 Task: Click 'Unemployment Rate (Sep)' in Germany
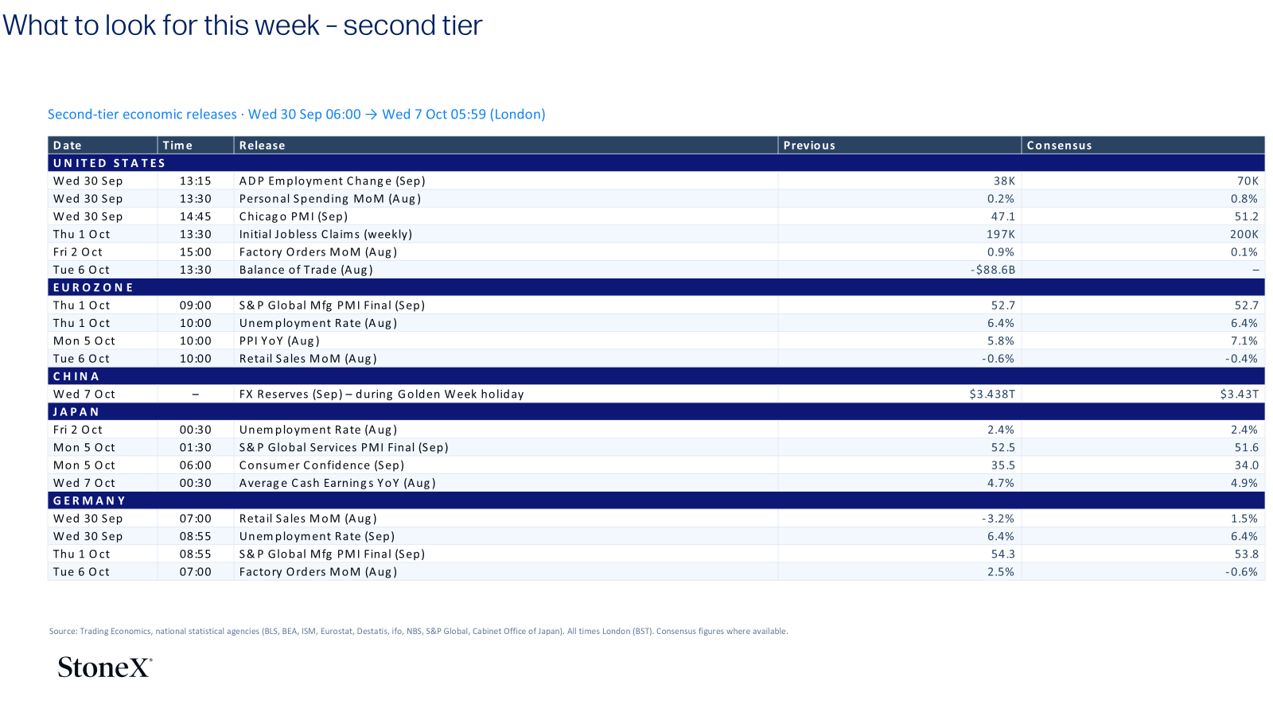coord(506,536)
